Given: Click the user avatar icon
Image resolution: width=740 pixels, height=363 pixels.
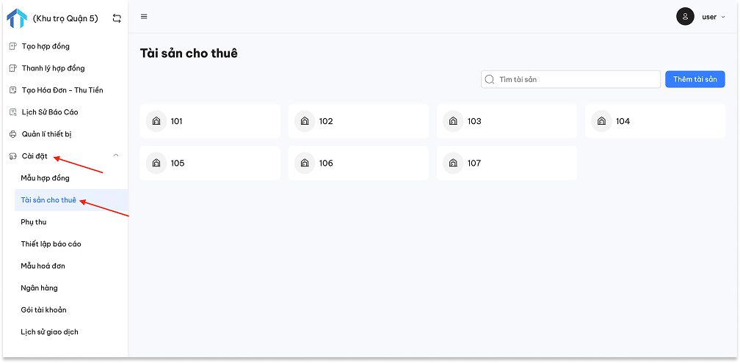Looking at the screenshot, I should click(685, 16).
